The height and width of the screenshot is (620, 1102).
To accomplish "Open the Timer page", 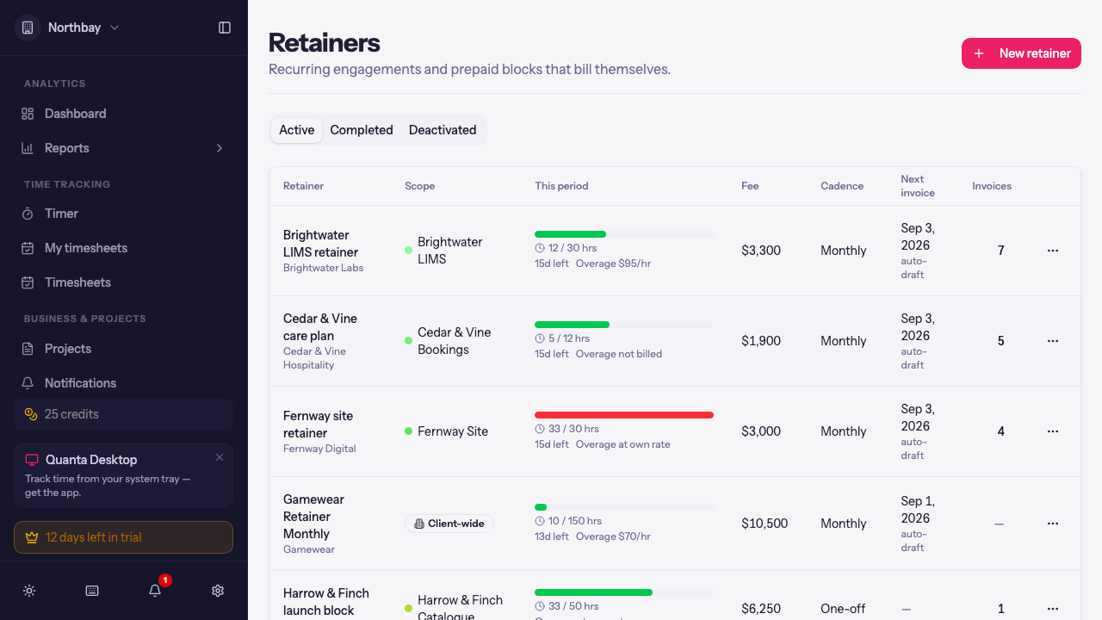I will pos(124,214).
